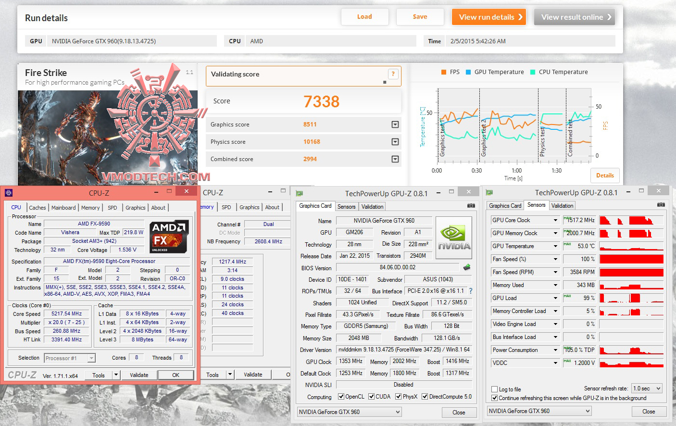The height and width of the screenshot is (426, 676).
Task: Click the Save button in Run details
Action: (x=420, y=17)
